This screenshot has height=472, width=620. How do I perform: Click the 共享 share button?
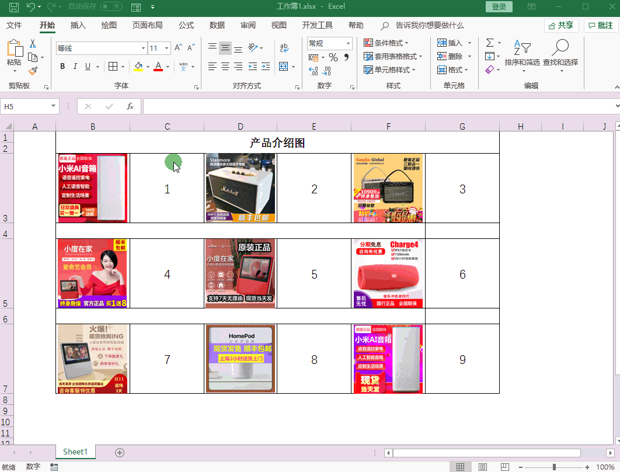coord(561,25)
